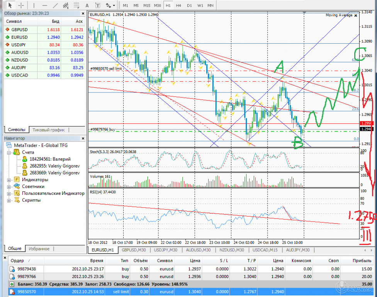Image resolution: width=377 pixels, height=297 pixels.
Task: Switch chart timeframe to D1
Action: coord(188,5)
